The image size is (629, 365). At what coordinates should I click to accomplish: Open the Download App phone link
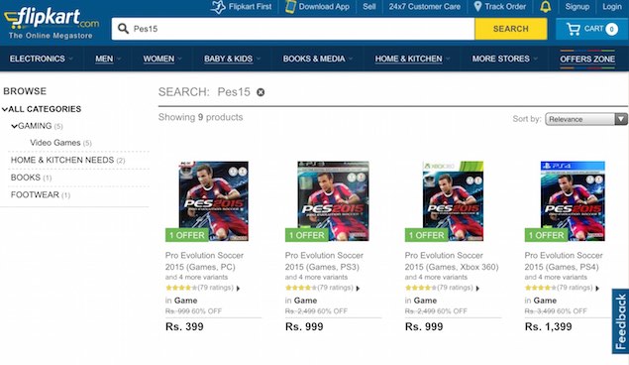317,6
